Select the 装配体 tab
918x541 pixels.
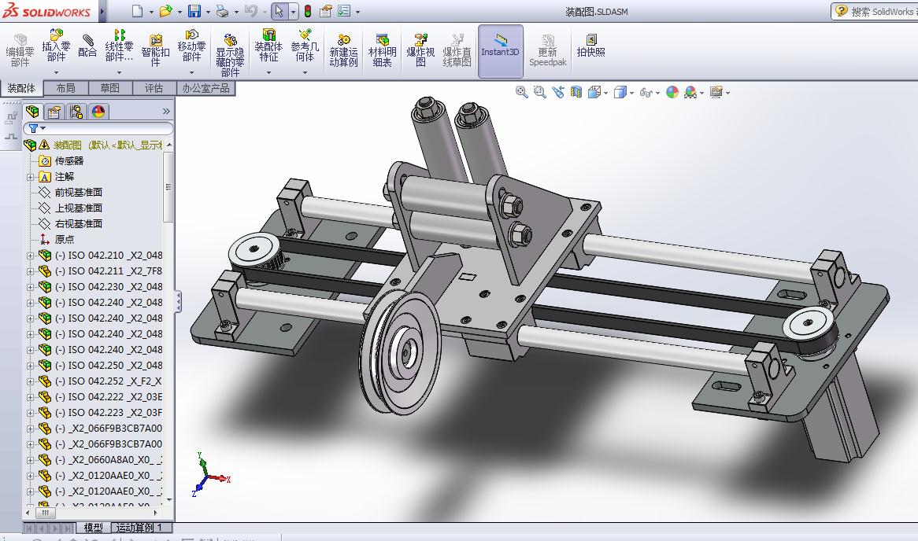pyautogui.click(x=21, y=88)
